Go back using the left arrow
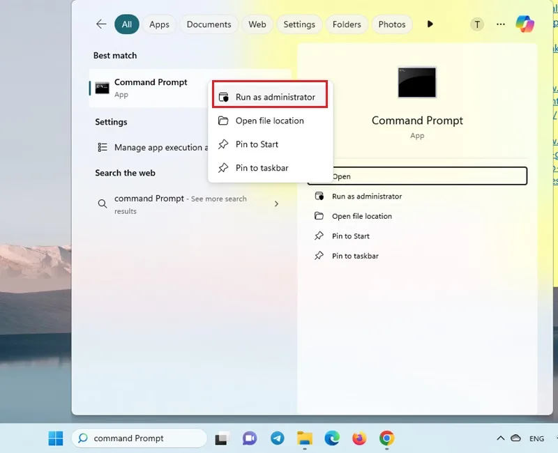The width and height of the screenshot is (558, 453). 101,24
